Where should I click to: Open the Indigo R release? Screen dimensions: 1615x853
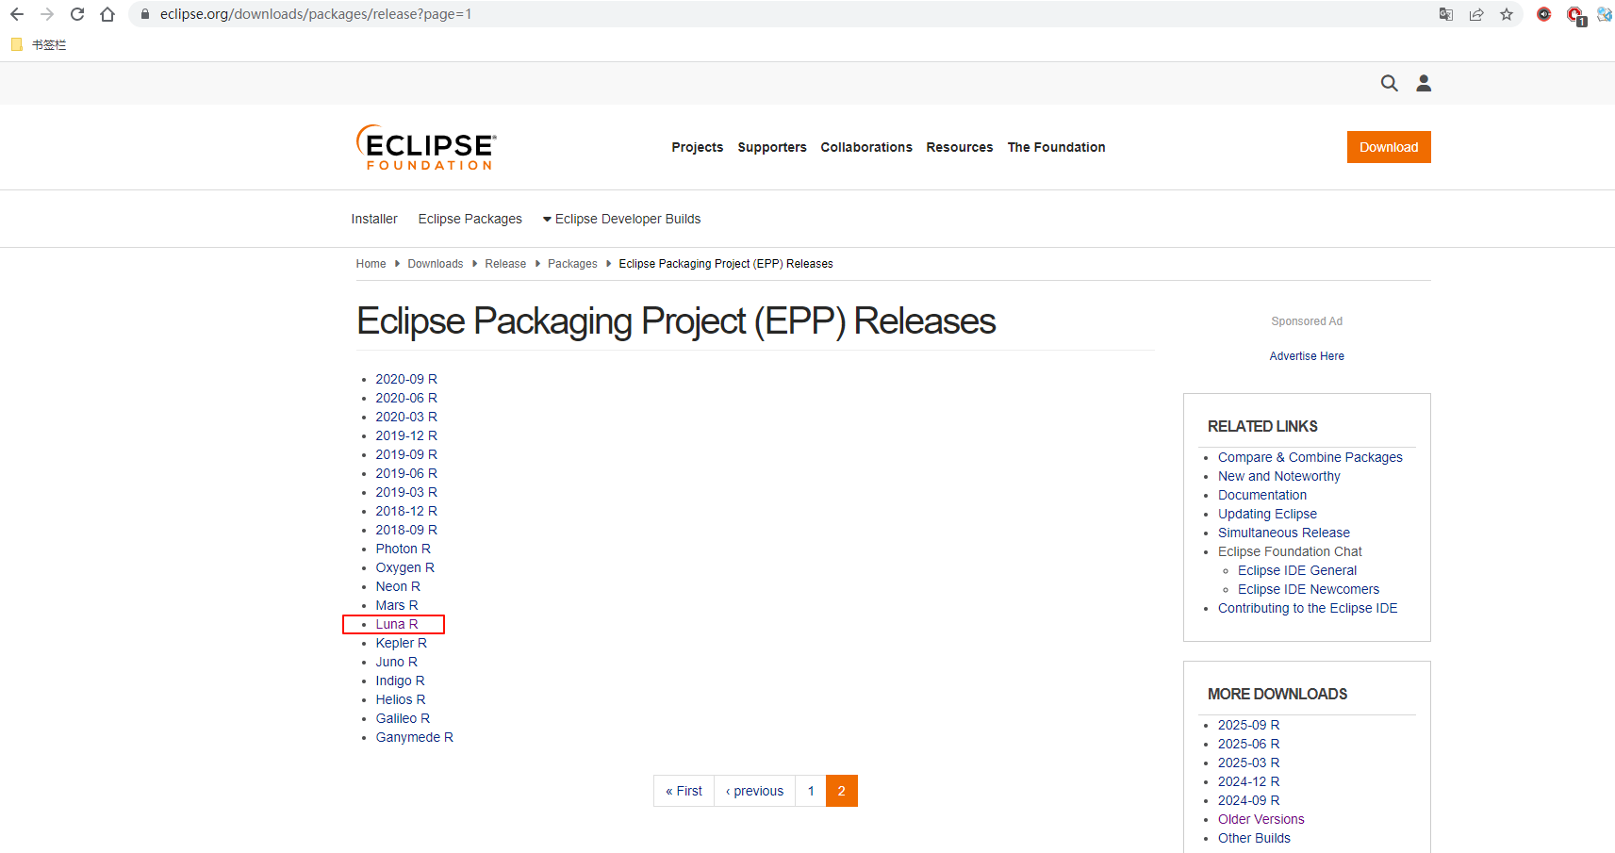pyautogui.click(x=400, y=681)
